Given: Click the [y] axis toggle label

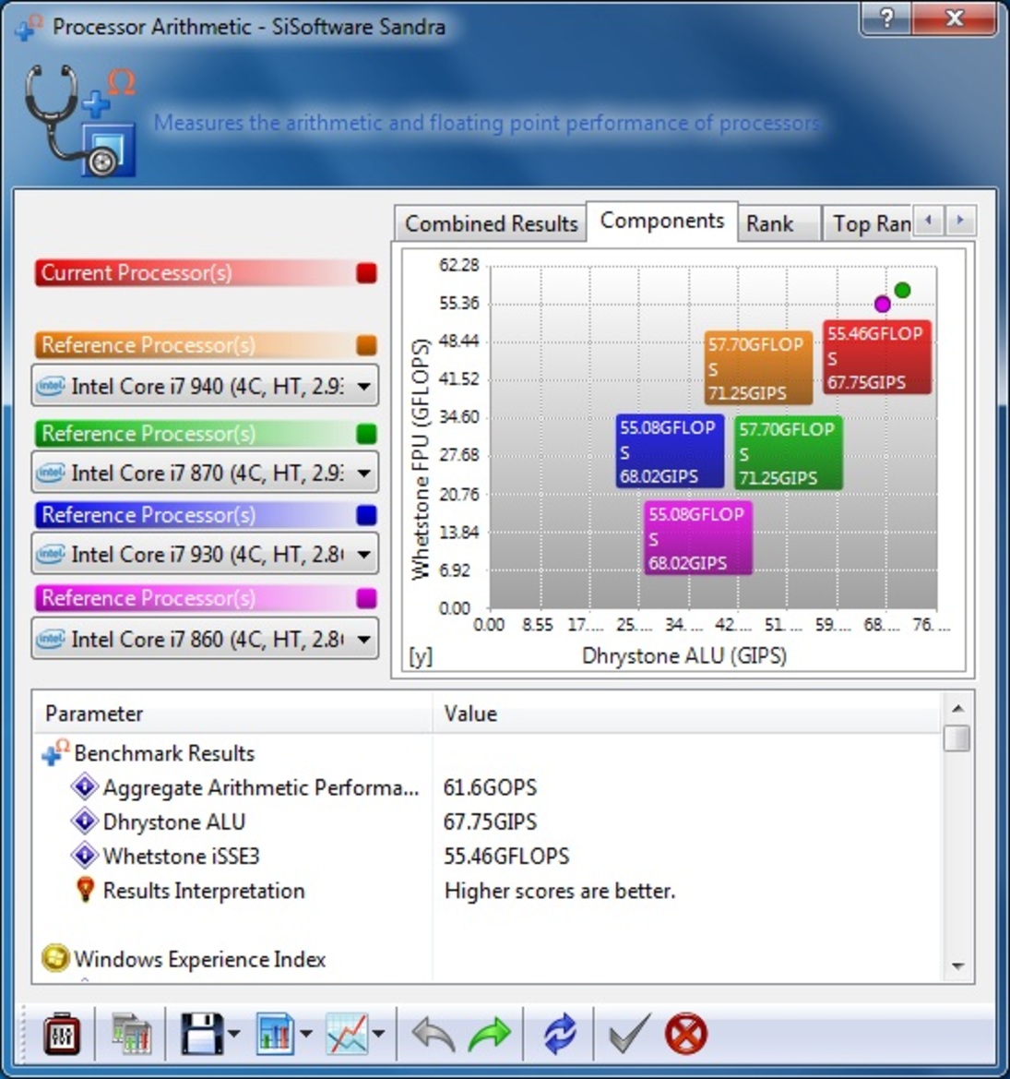Looking at the screenshot, I should (x=420, y=656).
